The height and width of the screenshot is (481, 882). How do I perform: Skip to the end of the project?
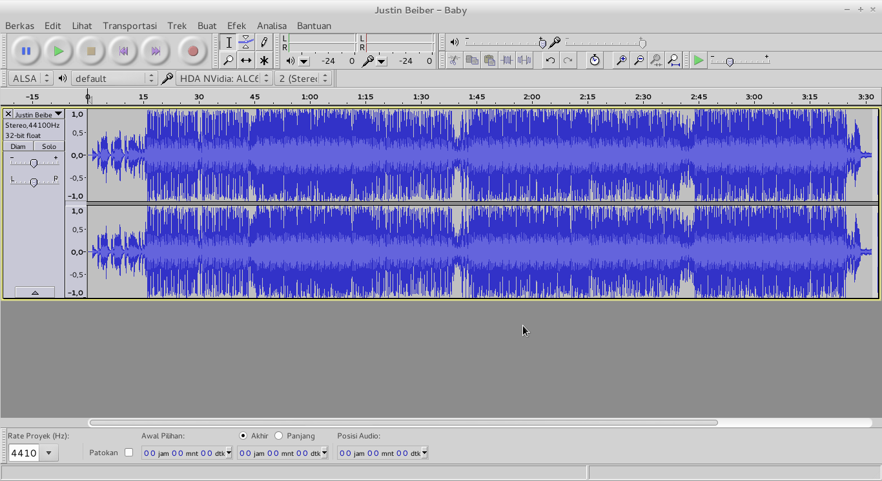click(x=156, y=51)
